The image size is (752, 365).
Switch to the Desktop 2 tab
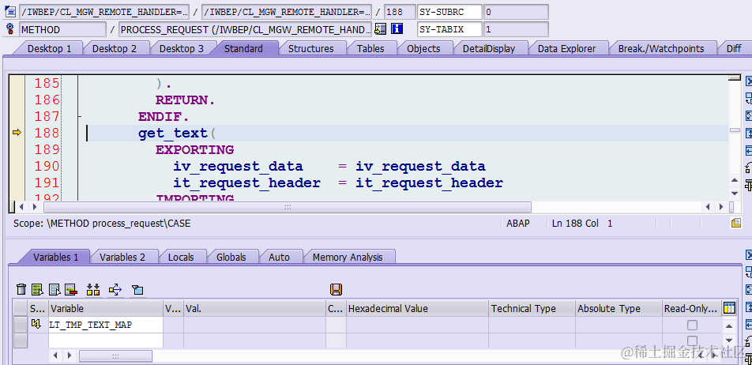[x=114, y=48]
